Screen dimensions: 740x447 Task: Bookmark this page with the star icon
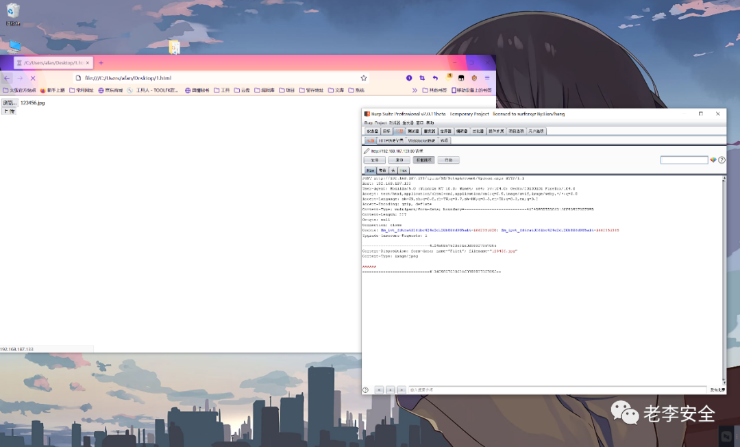363,78
